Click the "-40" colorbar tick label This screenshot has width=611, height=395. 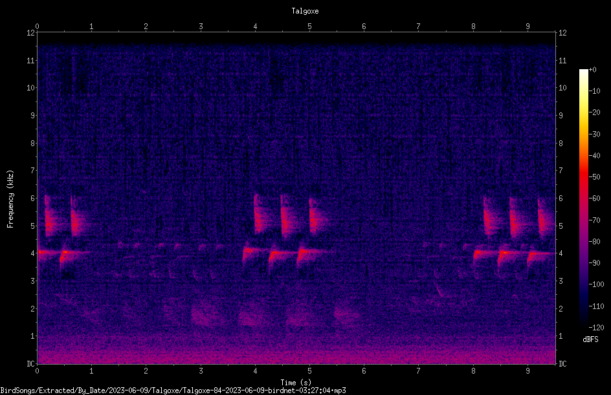(x=595, y=156)
